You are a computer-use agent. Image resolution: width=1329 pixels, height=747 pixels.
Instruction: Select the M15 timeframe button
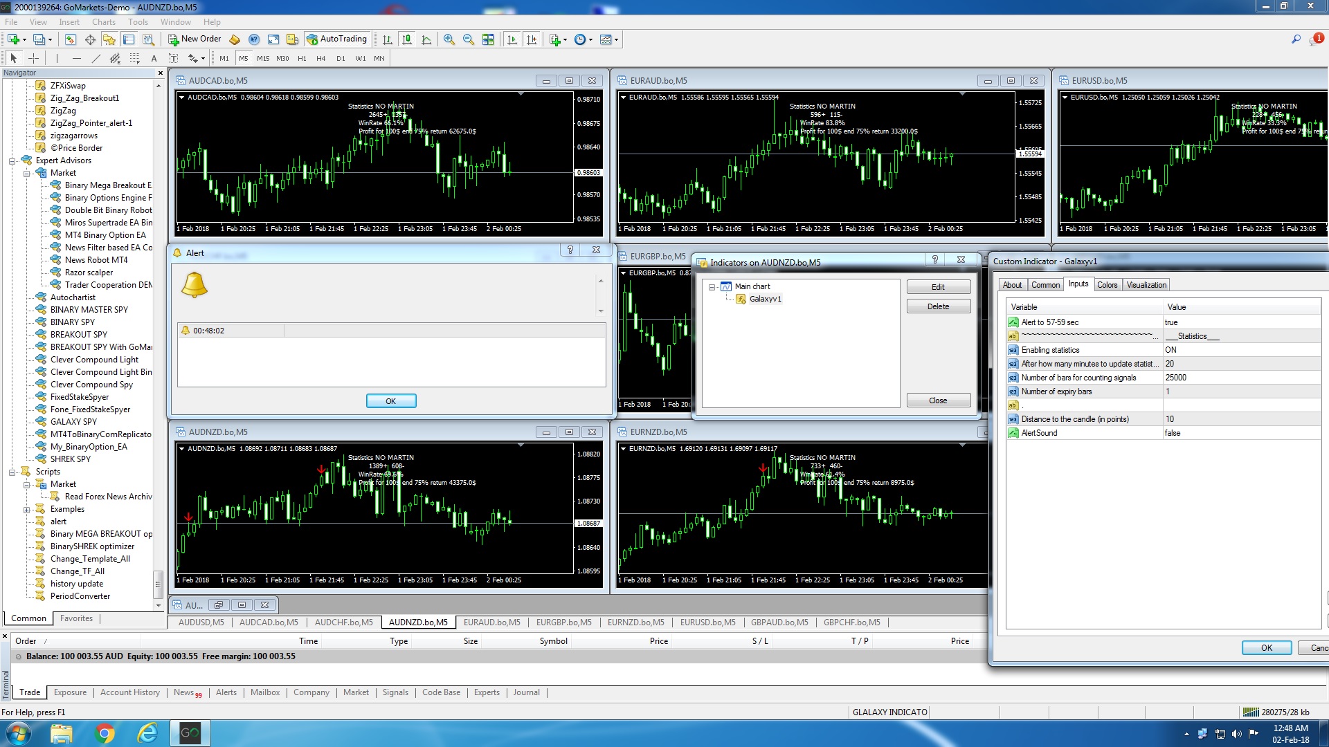tap(263, 59)
